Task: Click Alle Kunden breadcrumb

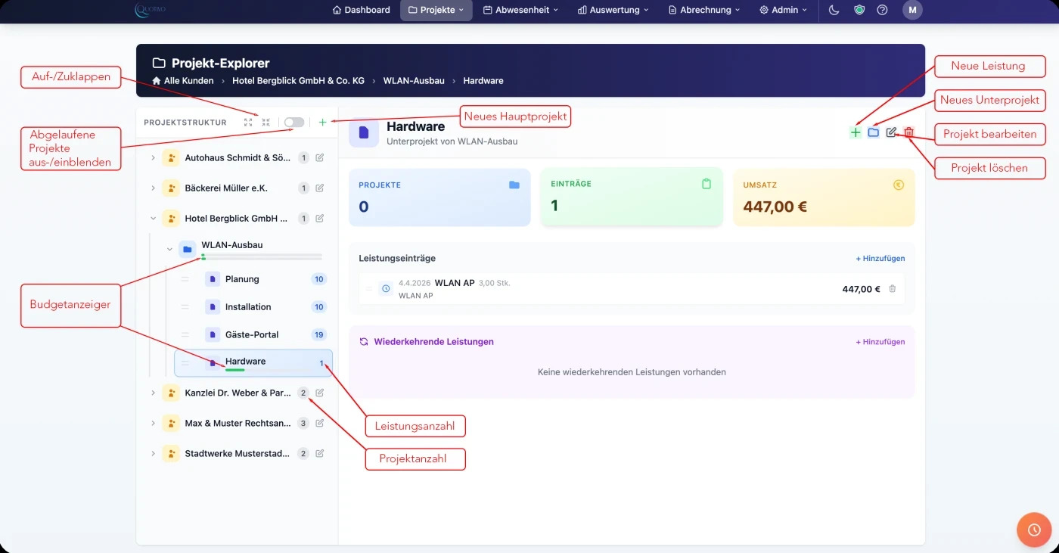Action: [x=183, y=80]
